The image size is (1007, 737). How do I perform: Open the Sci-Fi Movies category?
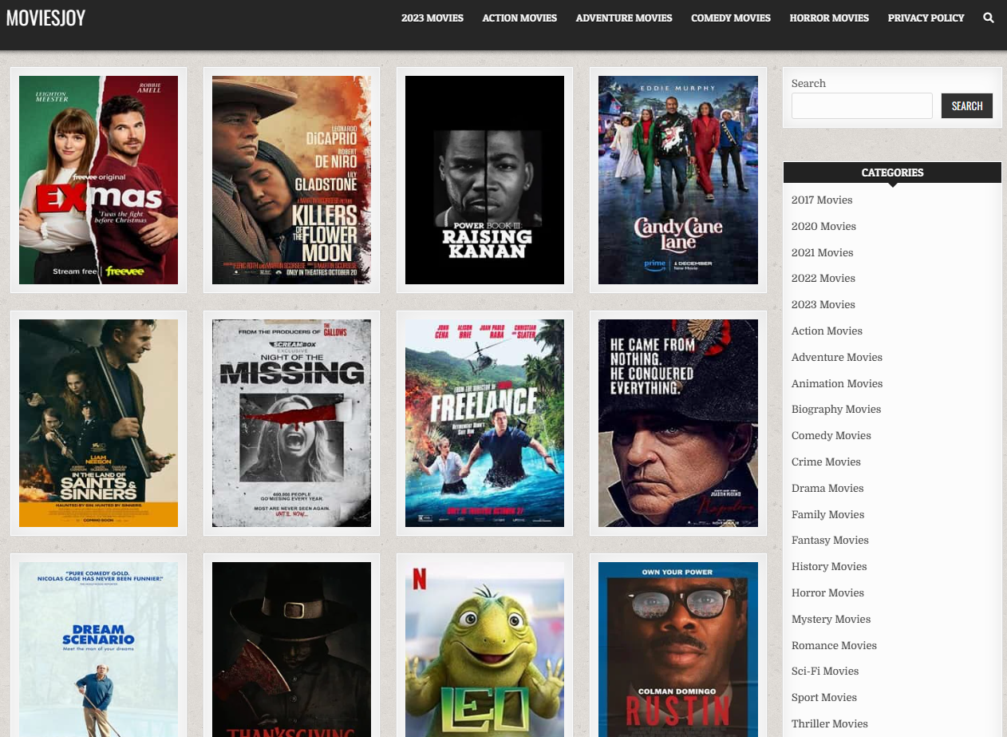824,671
